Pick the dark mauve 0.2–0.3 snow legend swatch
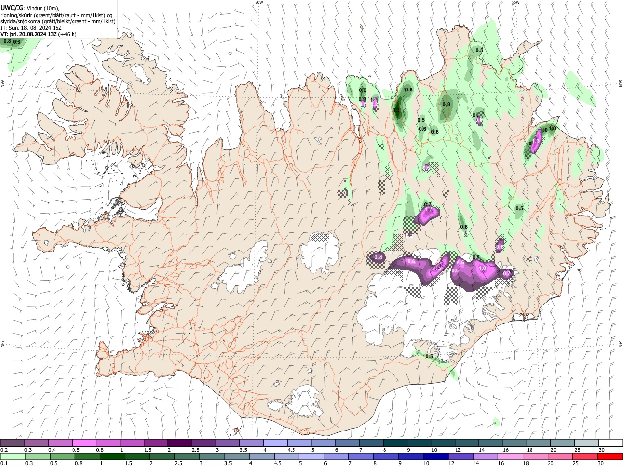The width and height of the screenshot is (623, 467). [x=12, y=443]
